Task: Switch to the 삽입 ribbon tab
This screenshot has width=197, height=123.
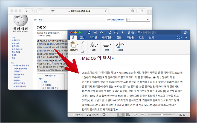Action: (82, 37)
